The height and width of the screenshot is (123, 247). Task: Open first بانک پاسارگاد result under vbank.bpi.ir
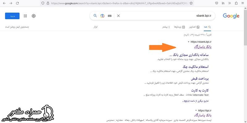[203, 47]
